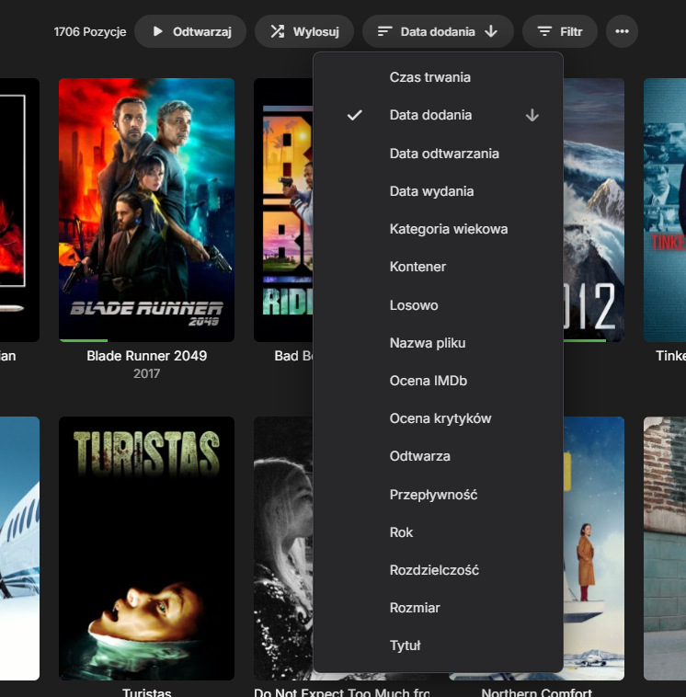Viewport: 686px width, 697px height.
Task: Choose the Odtwarza sort option
Action: point(438,456)
